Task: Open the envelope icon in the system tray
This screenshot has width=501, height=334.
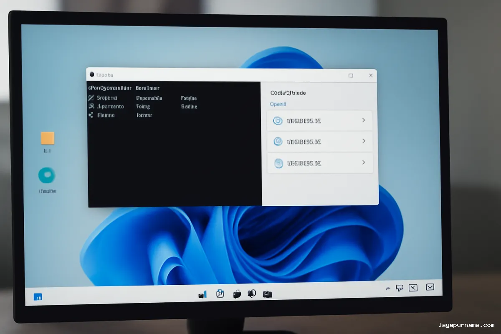Action: (x=430, y=287)
